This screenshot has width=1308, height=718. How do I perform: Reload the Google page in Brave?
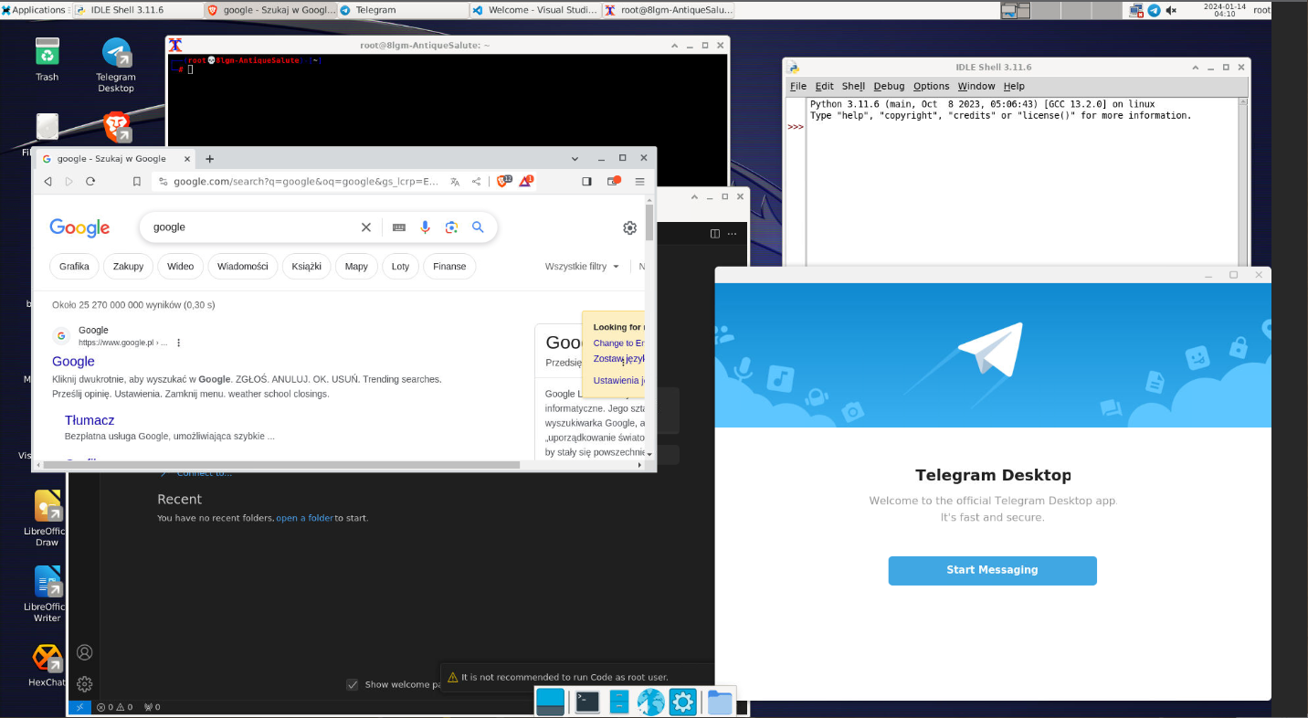(90, 182)
